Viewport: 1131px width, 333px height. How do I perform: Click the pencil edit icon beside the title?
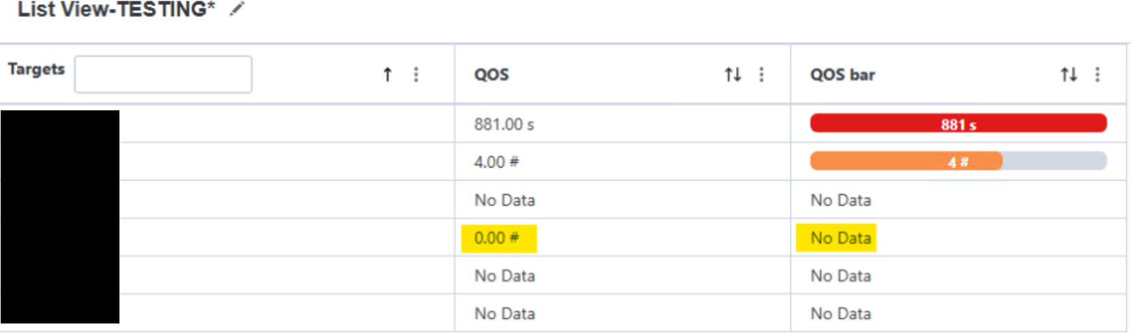[x=237, y=10]
